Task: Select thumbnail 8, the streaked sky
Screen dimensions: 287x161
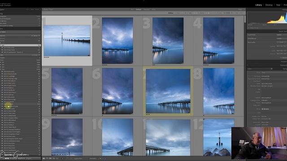Action: tap(218, 91)
